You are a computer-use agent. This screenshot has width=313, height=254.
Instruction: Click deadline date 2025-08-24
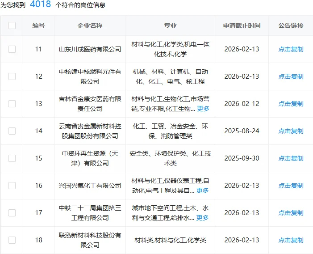tap(242, 131)
